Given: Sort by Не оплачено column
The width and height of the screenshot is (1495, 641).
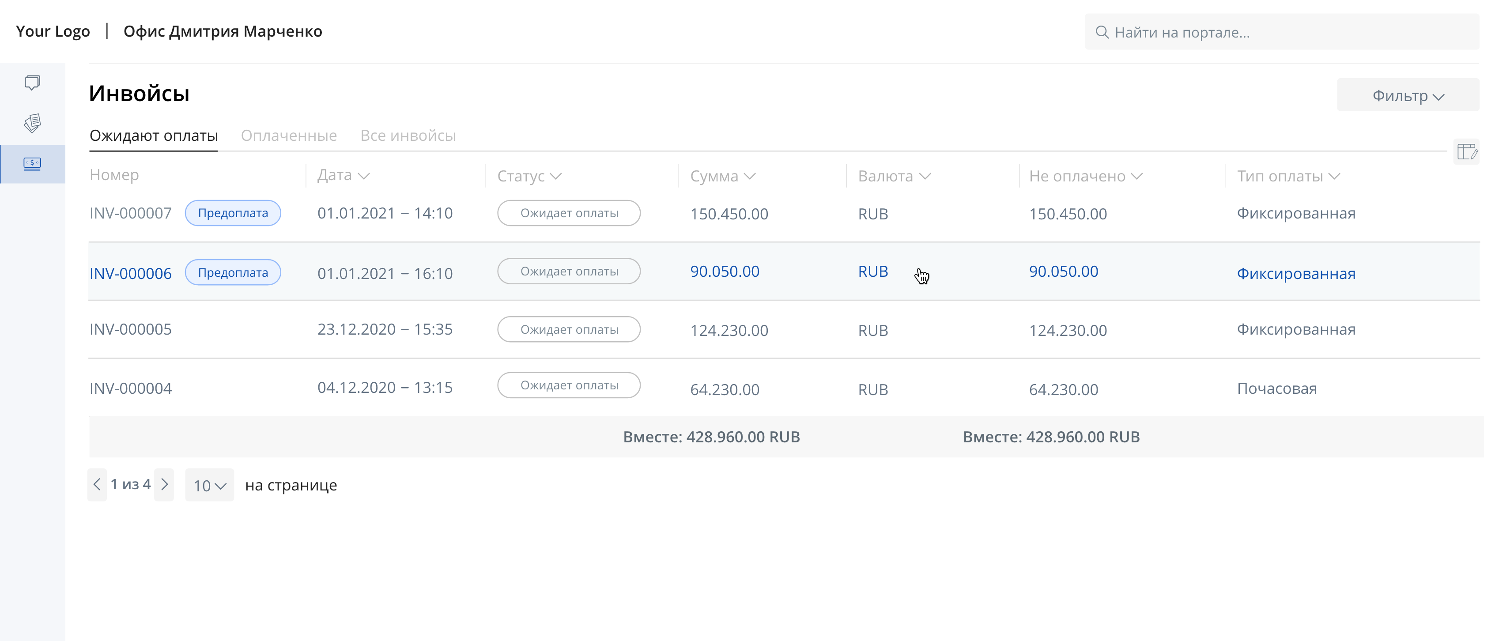Looking at the screenshot, I should (1086, 176).
